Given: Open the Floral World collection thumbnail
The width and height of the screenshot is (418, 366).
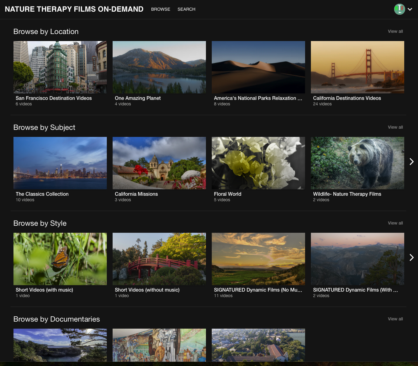Looking at the screenshot, I should click(258, 163).
